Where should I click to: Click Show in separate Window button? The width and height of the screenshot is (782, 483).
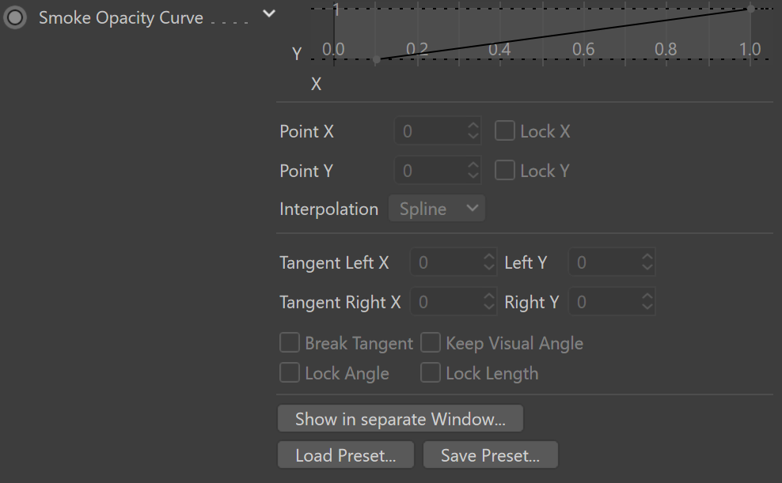(400, 418)
